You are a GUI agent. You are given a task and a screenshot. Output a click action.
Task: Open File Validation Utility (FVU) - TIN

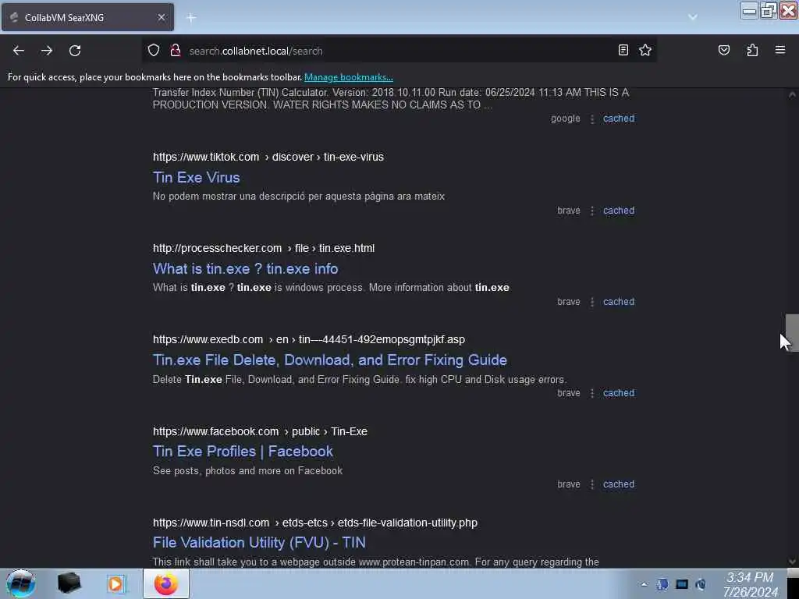pyautogui.click(x=259, y=543)
